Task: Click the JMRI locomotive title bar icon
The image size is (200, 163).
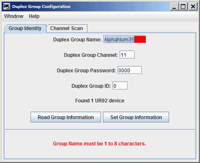Action: (x=7, y=6)
